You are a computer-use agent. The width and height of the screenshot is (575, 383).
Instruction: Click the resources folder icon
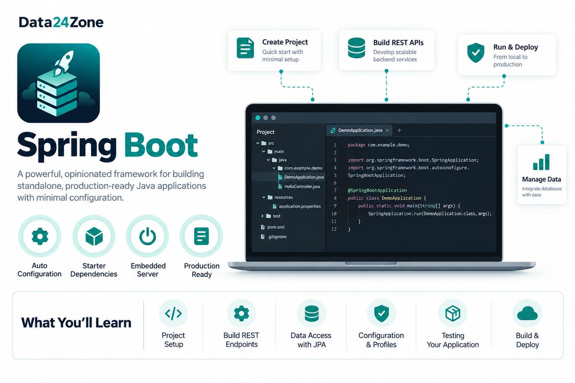click(270, 197)
